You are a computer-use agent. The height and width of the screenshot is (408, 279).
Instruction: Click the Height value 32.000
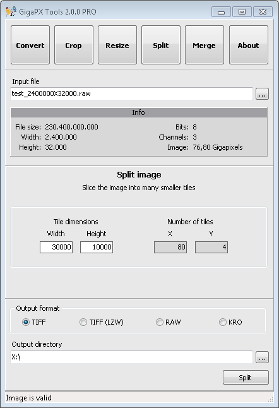[56, 147]
